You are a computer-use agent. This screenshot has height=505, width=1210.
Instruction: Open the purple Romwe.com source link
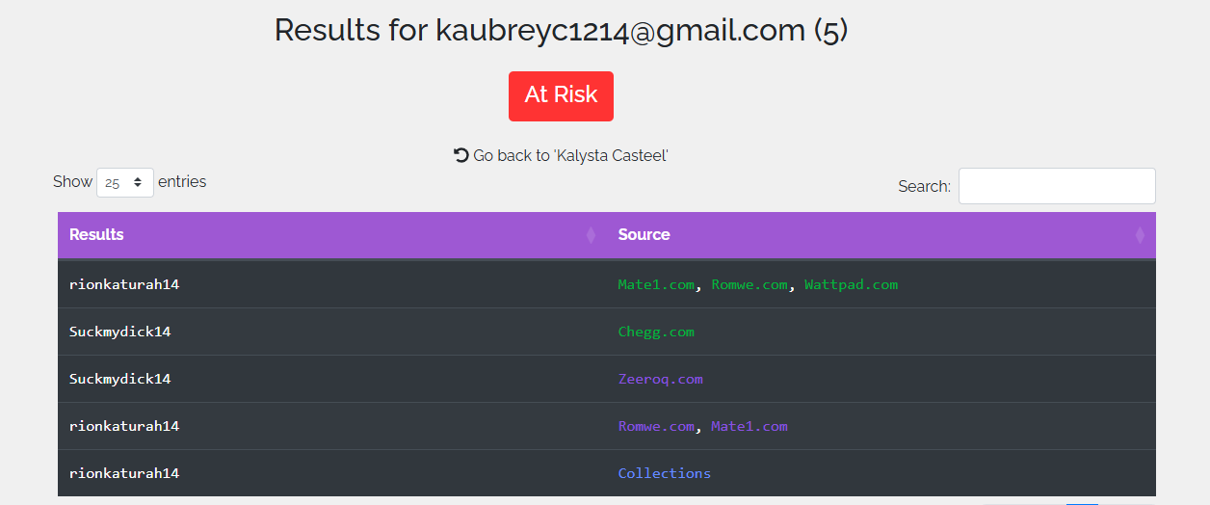point(656,426)
